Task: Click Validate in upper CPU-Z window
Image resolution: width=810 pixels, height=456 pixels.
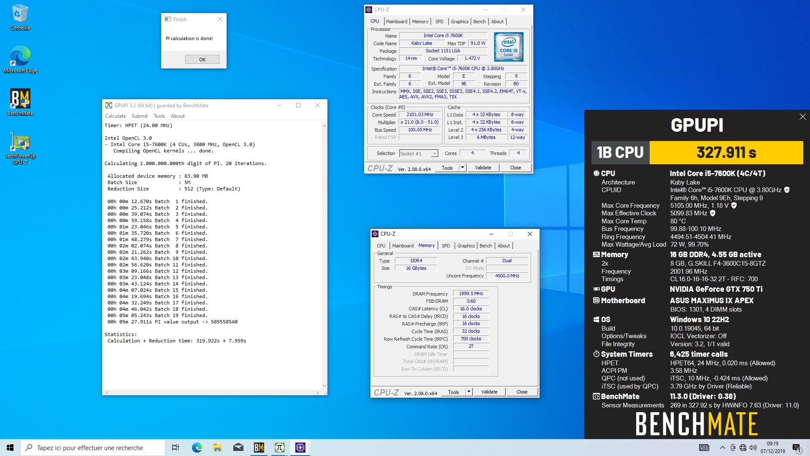Action: (x=483, y=168)
